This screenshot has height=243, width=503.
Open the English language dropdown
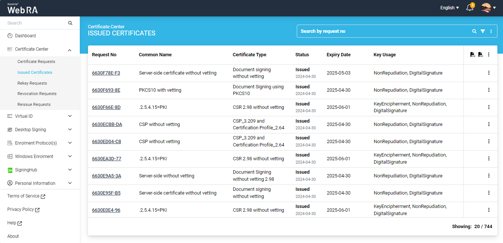pyautogui.click(x=449, y=8)
